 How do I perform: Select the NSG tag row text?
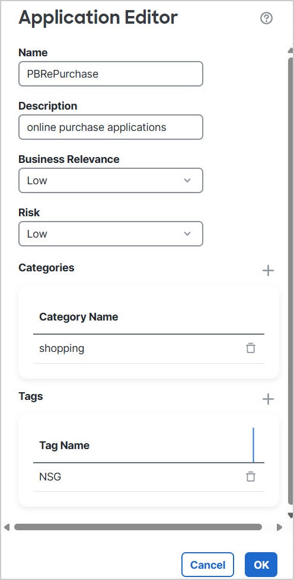point(50,477)
